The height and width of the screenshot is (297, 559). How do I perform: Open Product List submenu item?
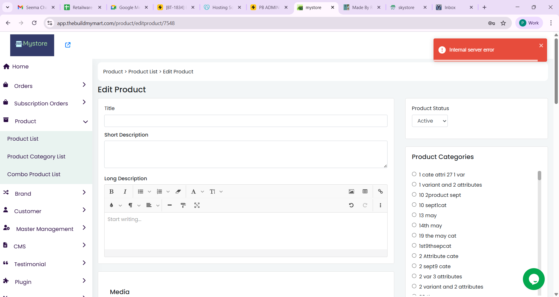(23, 139)
